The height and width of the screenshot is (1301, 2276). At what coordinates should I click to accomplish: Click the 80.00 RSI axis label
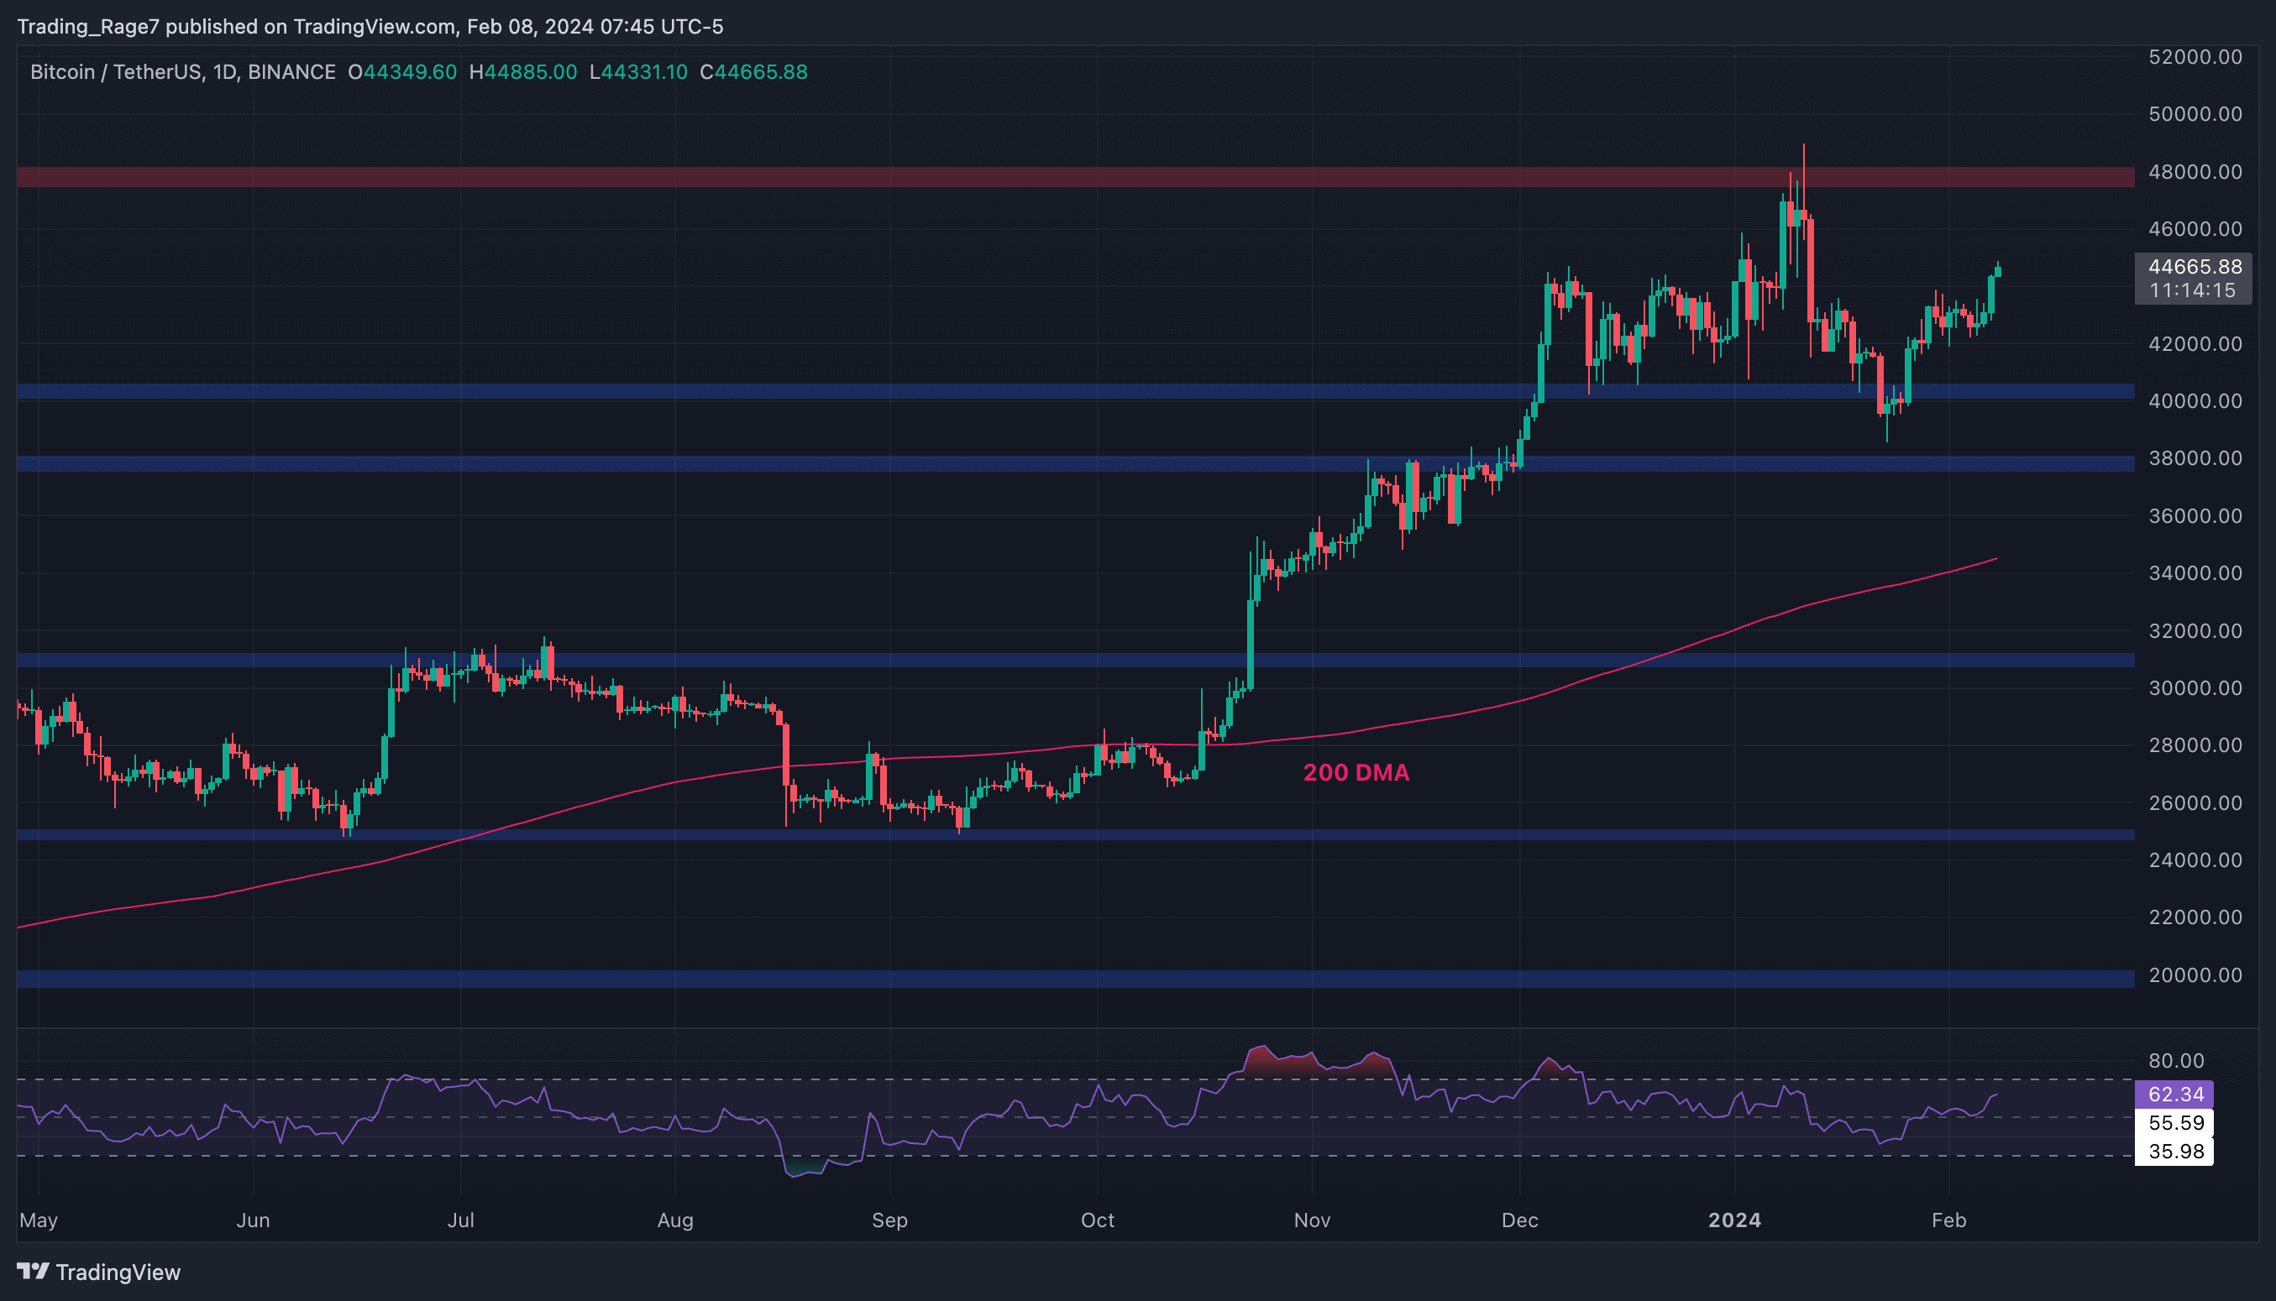coord(2175,1061)
